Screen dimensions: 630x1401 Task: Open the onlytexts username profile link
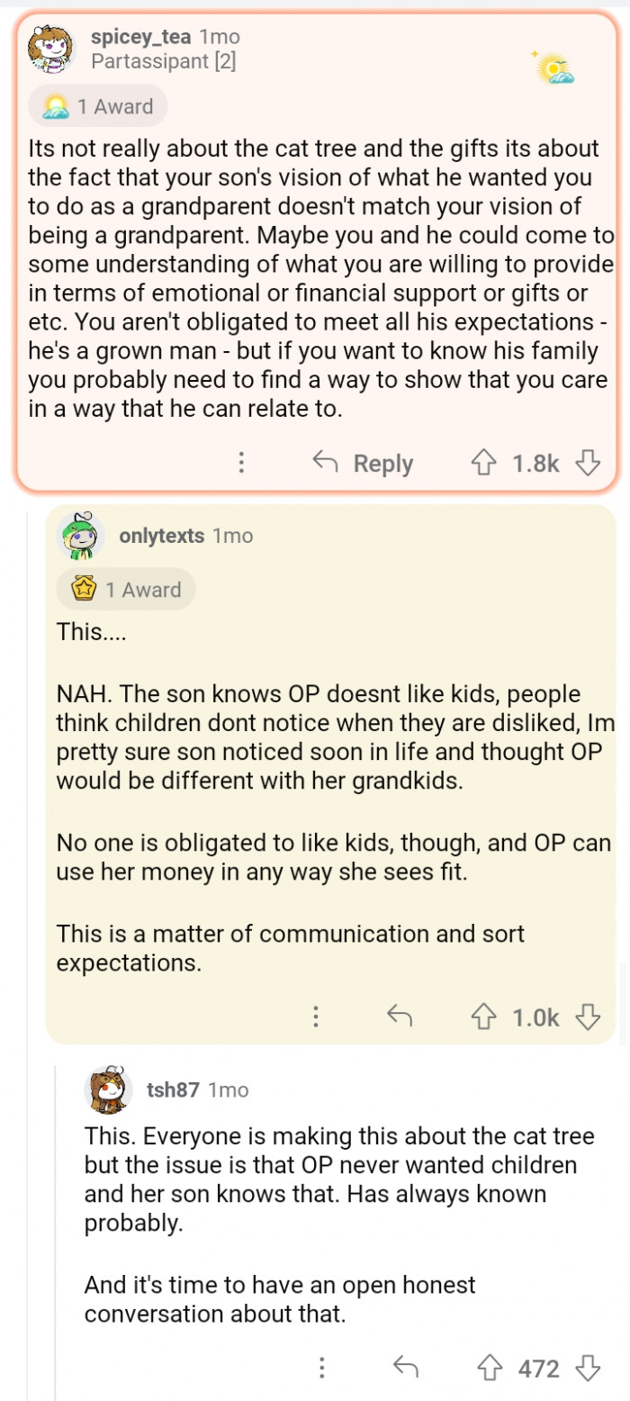(161, 536)
